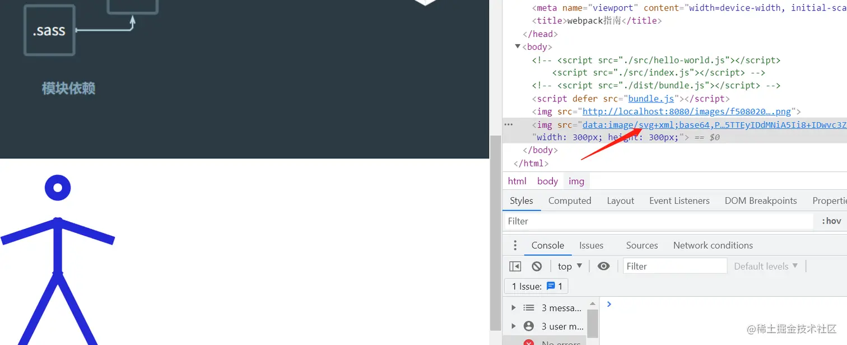This screenshot has height=345, width=847.
Task: Select the Sources drawer tab
Action: pos(642,245)
